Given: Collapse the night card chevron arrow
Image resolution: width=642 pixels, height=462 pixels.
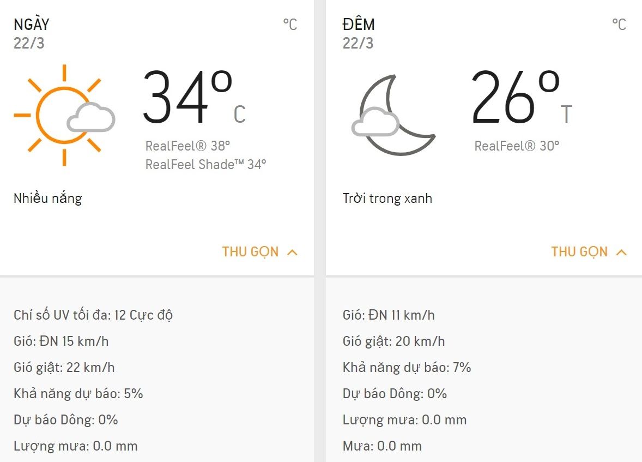Looking at the screenshot, I should (621, 252).
